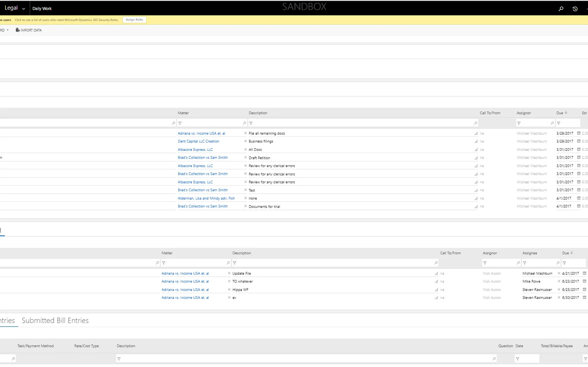Click the upper grid Description filter input
Image resolution: width=588 pixels, height=367 pixels.
[363, 123]
